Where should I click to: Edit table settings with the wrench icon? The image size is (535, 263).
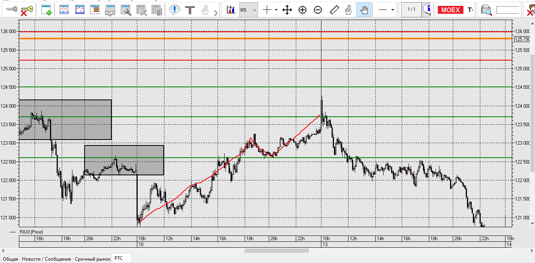(x=126, y=10)
